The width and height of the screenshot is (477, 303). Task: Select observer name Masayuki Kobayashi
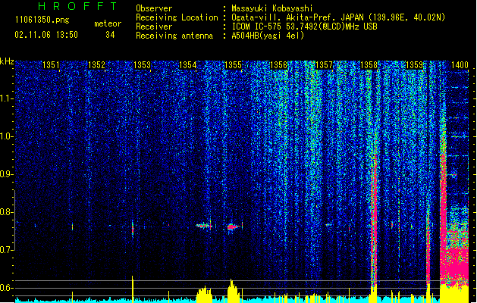pos(272,8)
